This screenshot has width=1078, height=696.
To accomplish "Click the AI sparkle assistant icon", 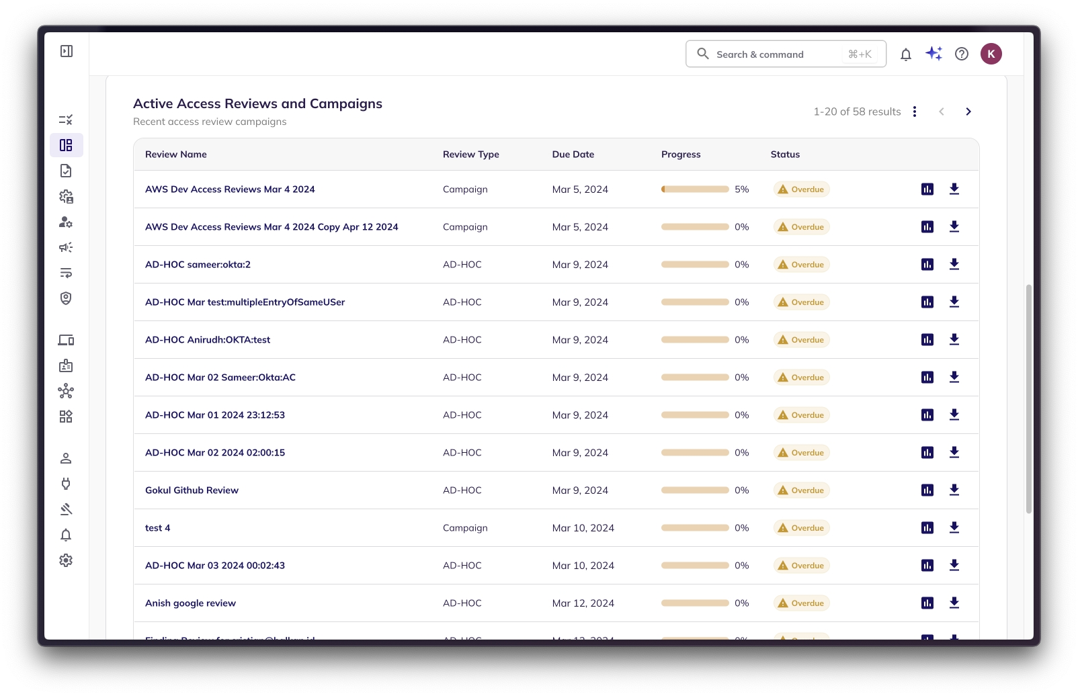I will point(934,54).
